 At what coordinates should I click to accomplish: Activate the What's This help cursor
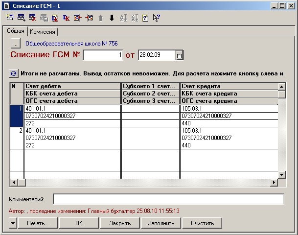pyautogui.click(x=157, y=18)
